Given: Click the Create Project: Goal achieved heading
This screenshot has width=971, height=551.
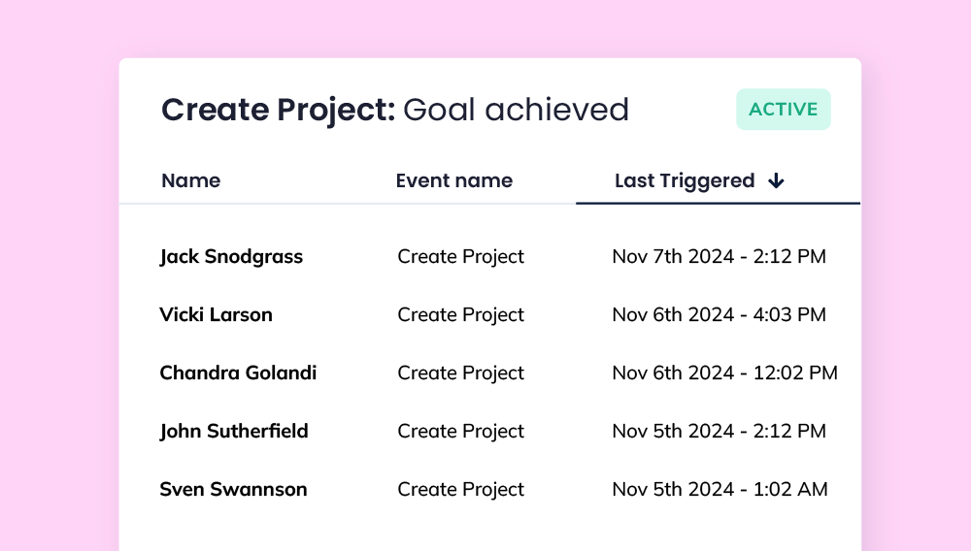Looking at the screenshot, I should pos(394,110).
